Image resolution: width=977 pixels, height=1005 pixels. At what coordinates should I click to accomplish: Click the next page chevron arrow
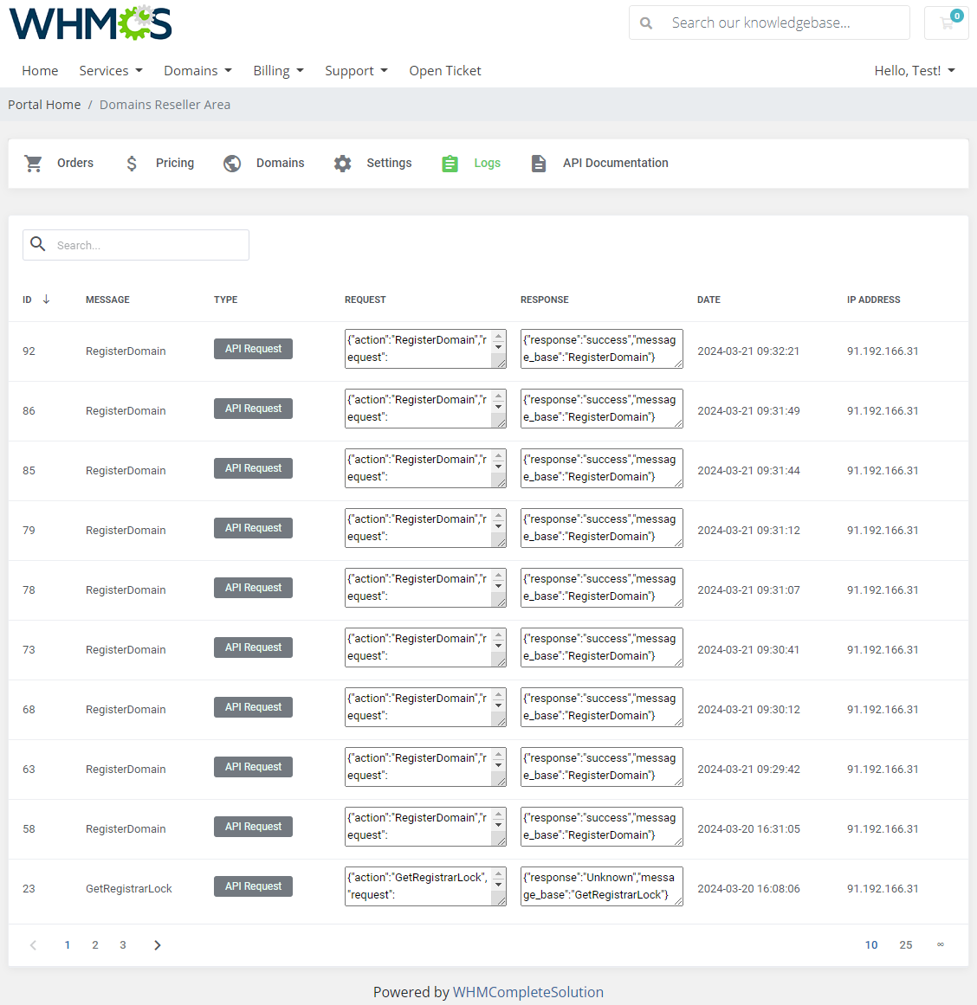[x=157, y=944]
